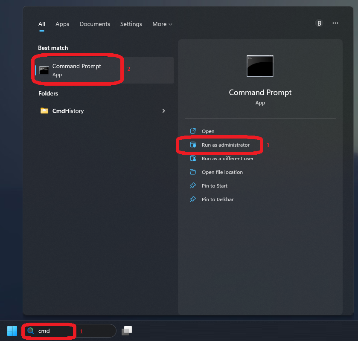Click the Command Prompt icon in Best match
Image resolution: width=358 pixels, height=341 pixels.
coord(44,70)
